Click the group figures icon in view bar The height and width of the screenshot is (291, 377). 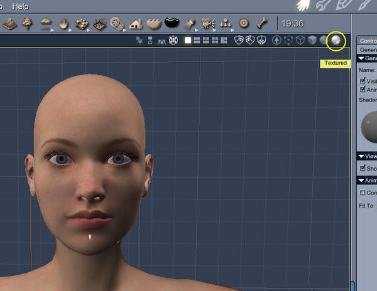[161, 41]
